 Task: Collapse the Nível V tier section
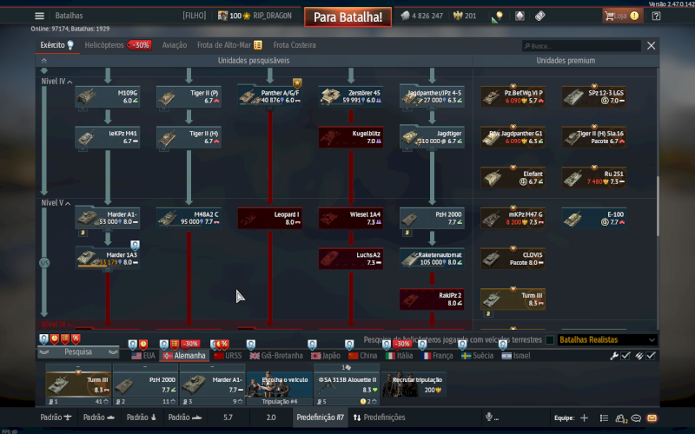click(69, 203)
